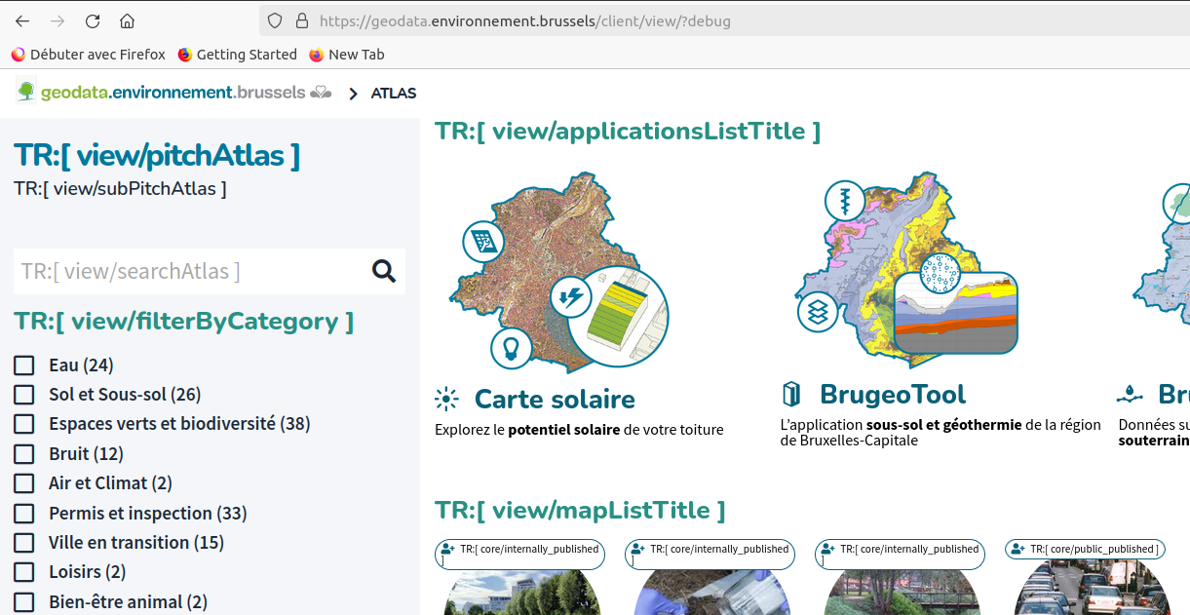Click the browser reload page icon
Image resolution: width=1190 pixels, height=615 pixels.
[93, 21]
